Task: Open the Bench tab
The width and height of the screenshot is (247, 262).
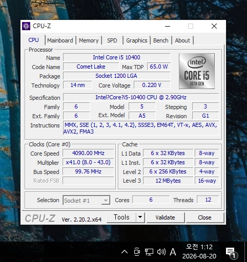Action: coord(161,40)
